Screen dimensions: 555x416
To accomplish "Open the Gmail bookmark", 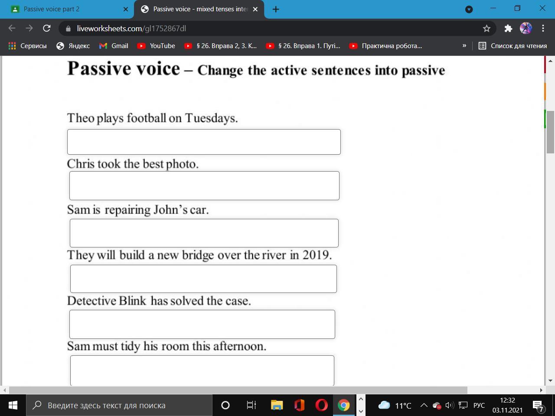I will [114, 45].
